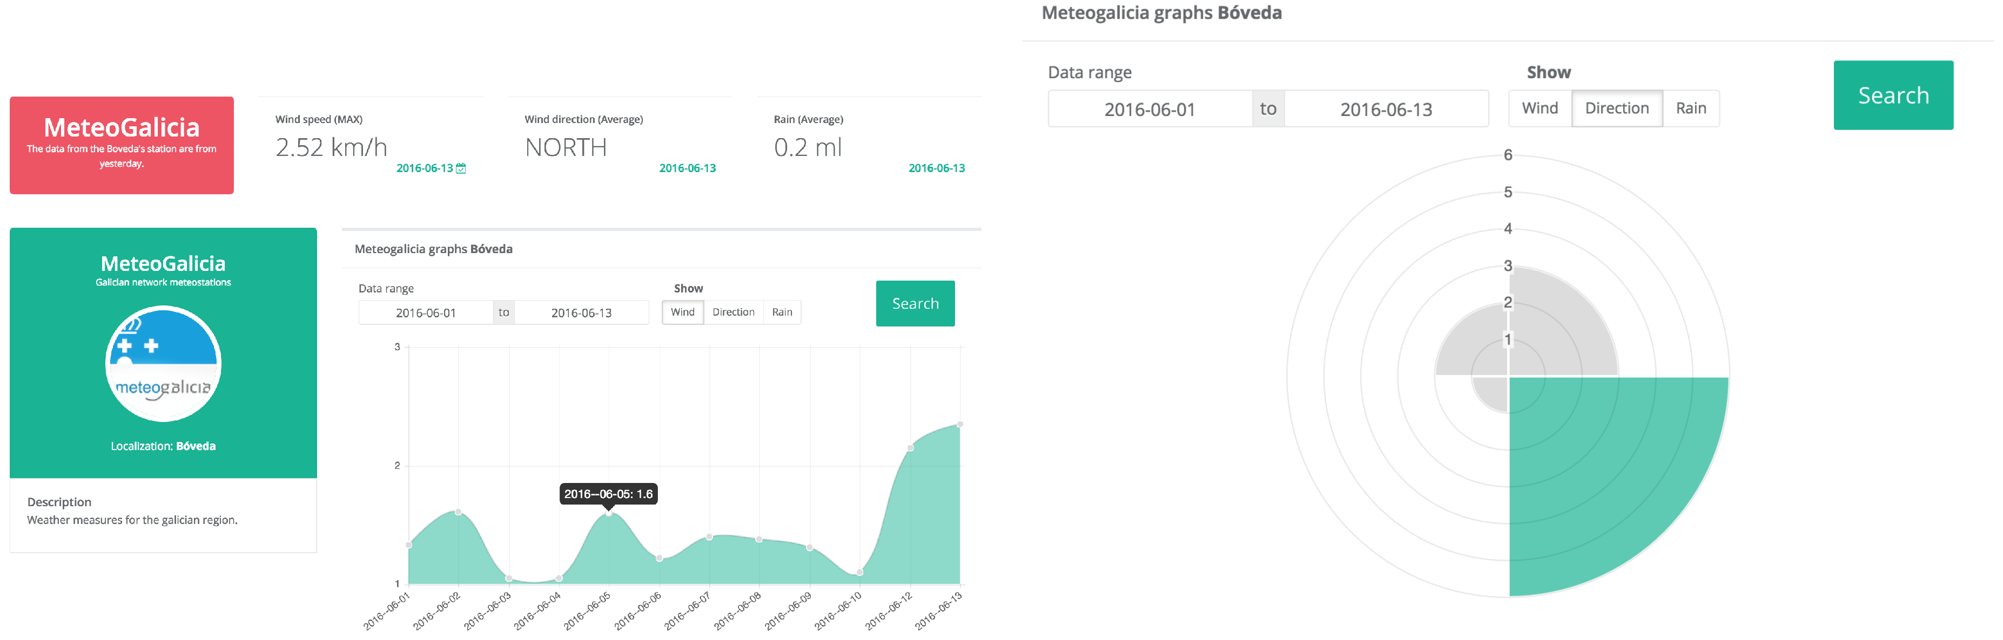Click the 'Localization: Bóveda' label
This screenshot has width=2003, height=640.
point(163,447)
